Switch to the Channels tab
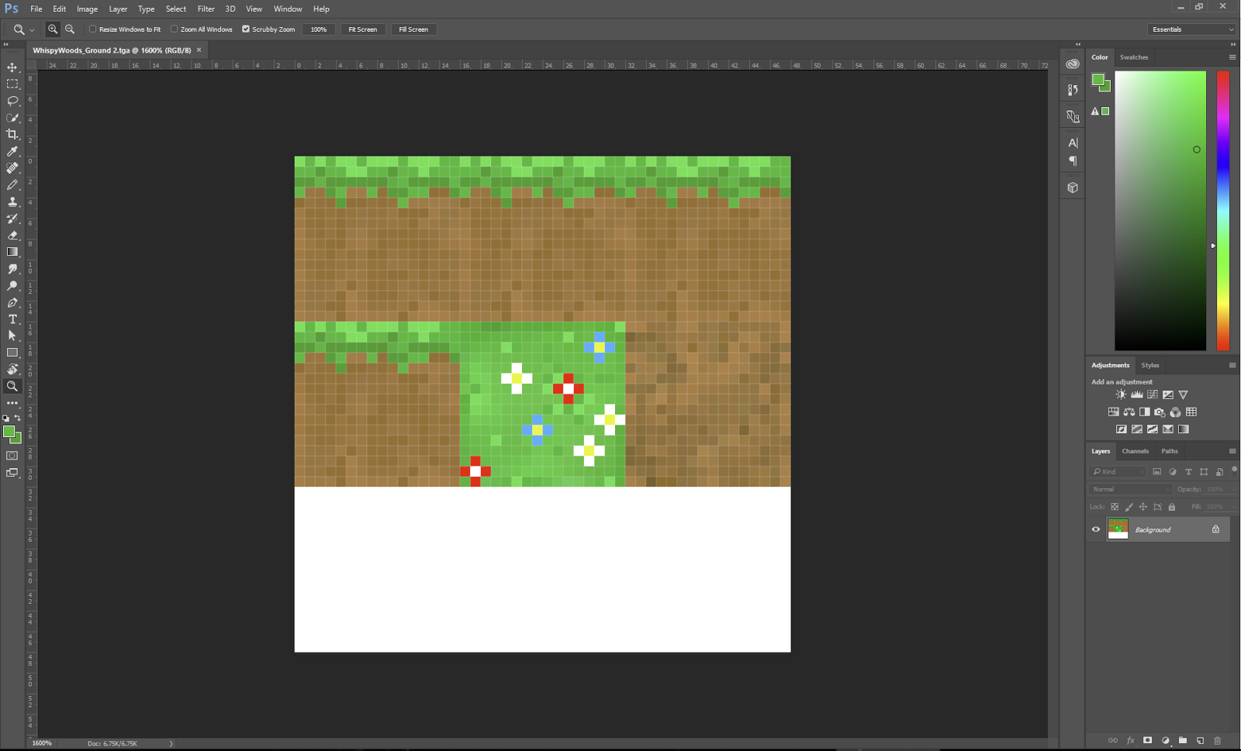 coord(1135,450)
